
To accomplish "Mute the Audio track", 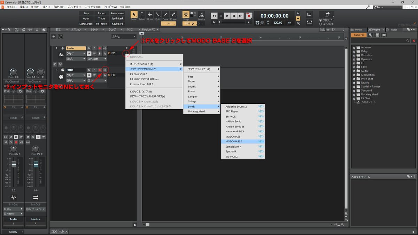I will click(89, 48).
